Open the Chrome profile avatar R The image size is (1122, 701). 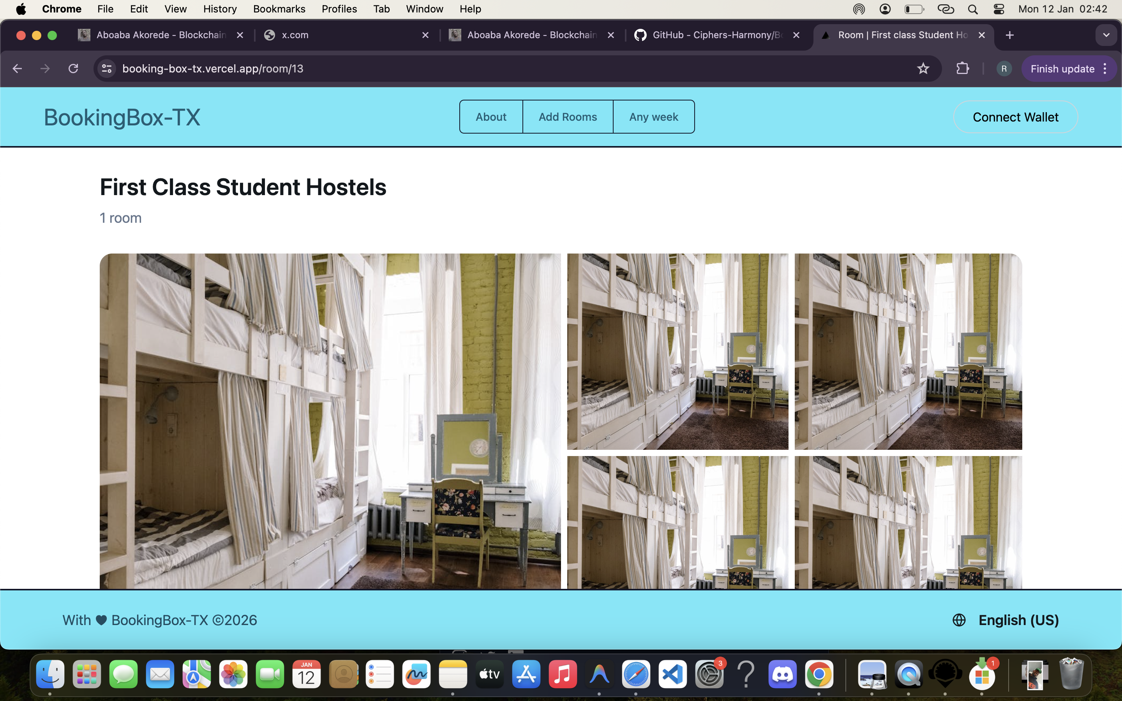1004,69
